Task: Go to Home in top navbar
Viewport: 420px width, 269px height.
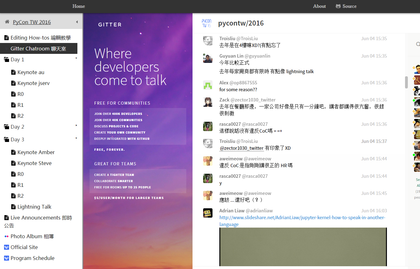Action: [79, 6]
